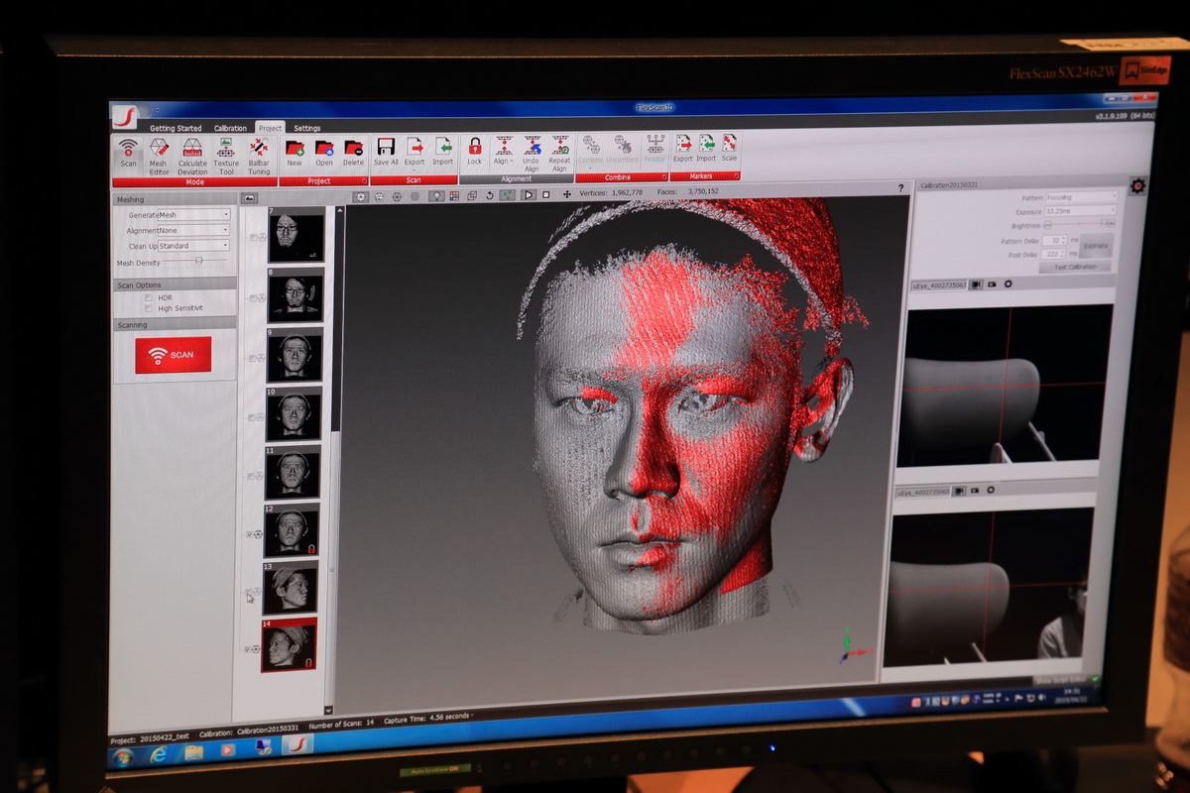
Task: Expand the Generate Mesh dropdown
Action: click(193, 215)
